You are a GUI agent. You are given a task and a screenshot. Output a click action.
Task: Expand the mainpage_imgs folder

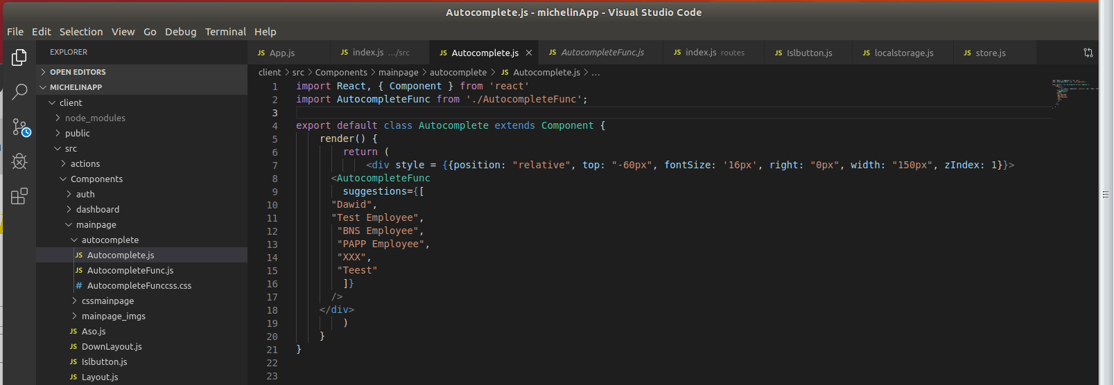tap(74, 316)
